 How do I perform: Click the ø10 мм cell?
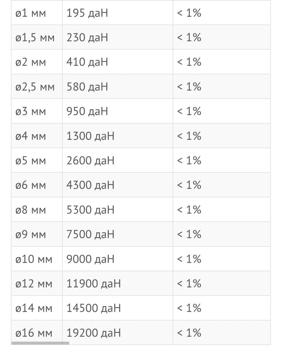point(34,259)
